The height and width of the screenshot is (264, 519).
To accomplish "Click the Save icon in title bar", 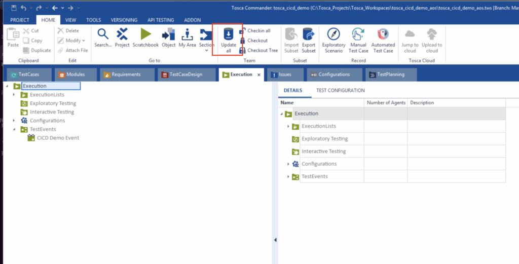I will pyautogui.click(x=14, y=8).
